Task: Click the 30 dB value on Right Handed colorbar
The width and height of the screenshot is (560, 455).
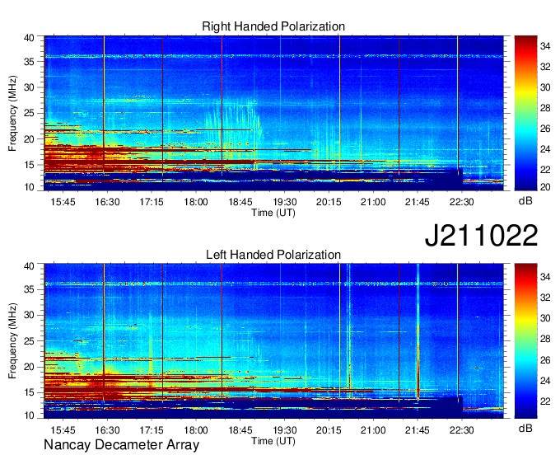Action: (545, 87)
